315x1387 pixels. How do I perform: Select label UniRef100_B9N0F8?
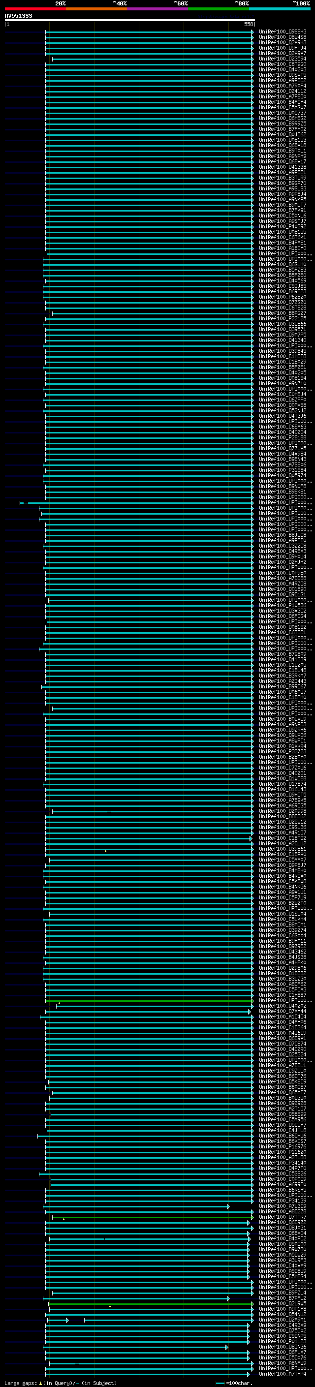[x=283, y=486]
